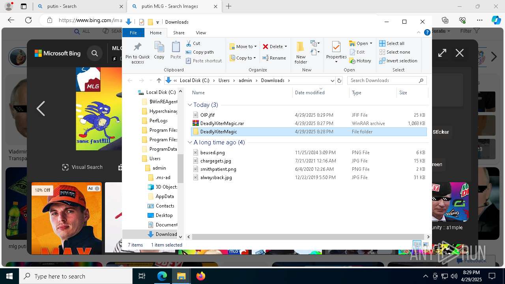Click Select all in ribbon
Viewport: 505px width, 284px height.
tap(392, 43)
